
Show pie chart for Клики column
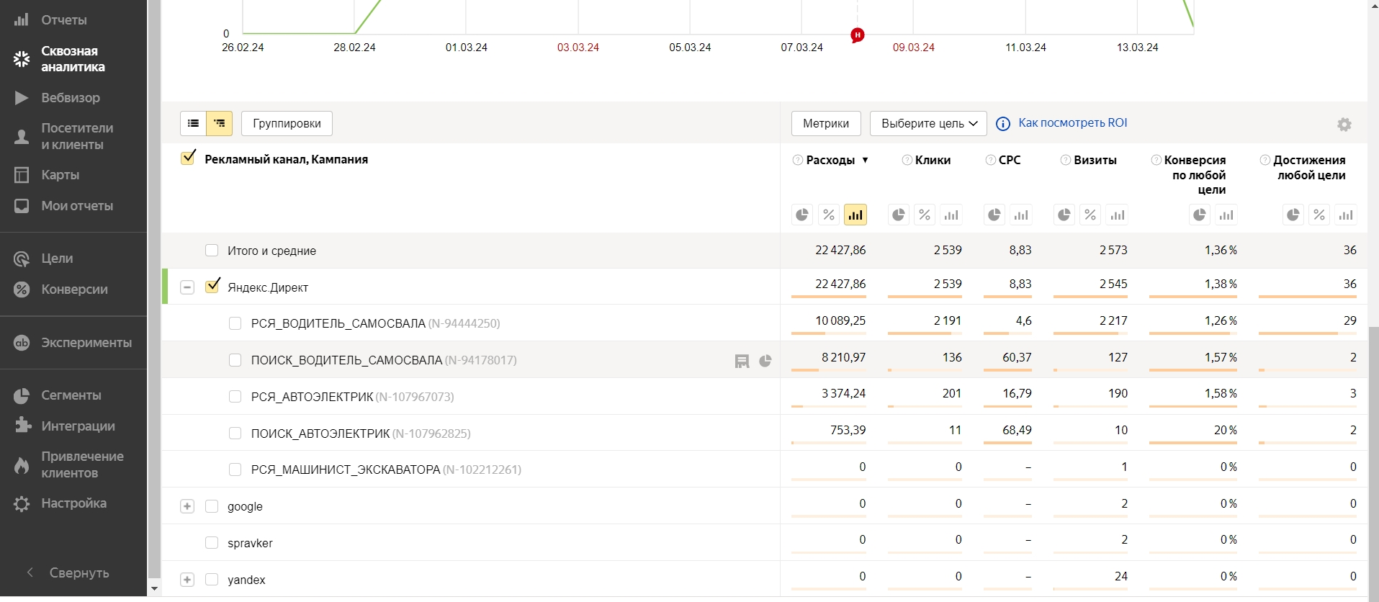[x=899, y=215]
